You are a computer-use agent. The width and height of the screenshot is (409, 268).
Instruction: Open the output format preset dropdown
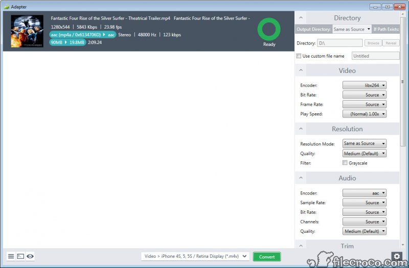point(195,256)
